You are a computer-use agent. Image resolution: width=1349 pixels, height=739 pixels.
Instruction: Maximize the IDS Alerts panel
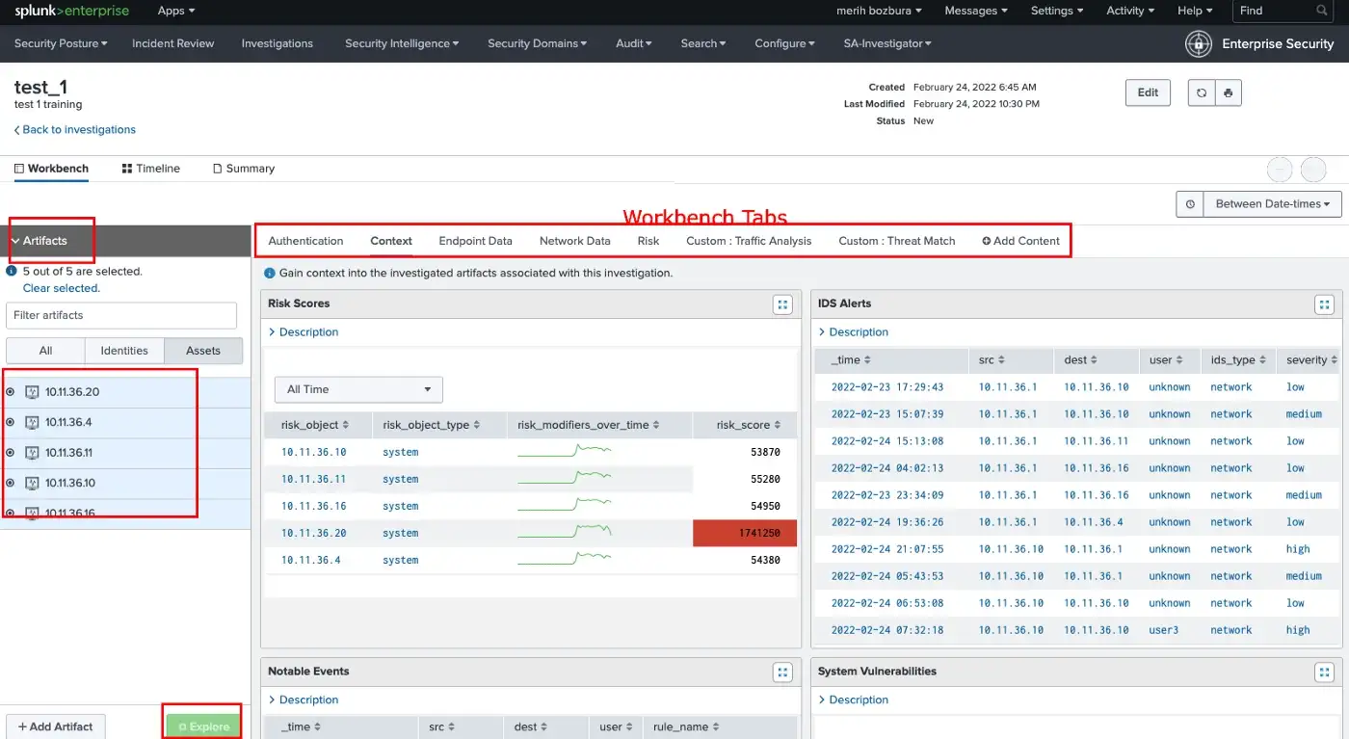(1325, 304)
